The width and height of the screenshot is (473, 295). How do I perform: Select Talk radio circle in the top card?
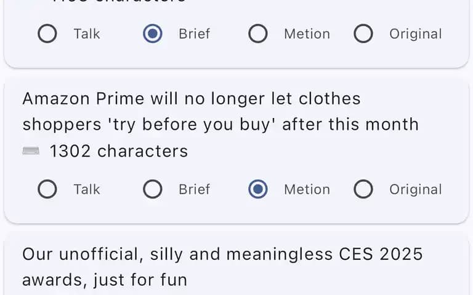pos(47,33)
